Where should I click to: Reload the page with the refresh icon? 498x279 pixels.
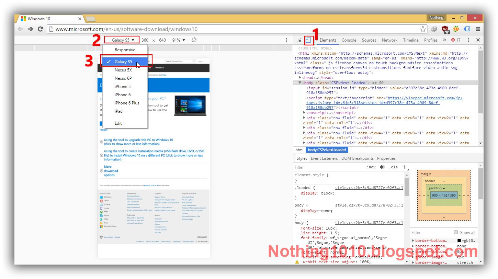click(x=41, y=29)
